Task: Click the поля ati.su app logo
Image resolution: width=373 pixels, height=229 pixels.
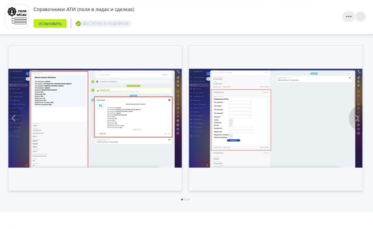Action: coord(17,16)
